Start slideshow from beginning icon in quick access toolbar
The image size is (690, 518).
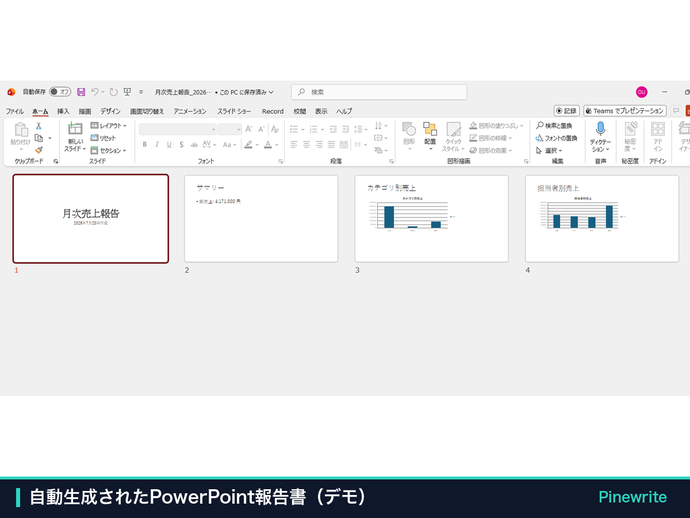tap(127, 92)
